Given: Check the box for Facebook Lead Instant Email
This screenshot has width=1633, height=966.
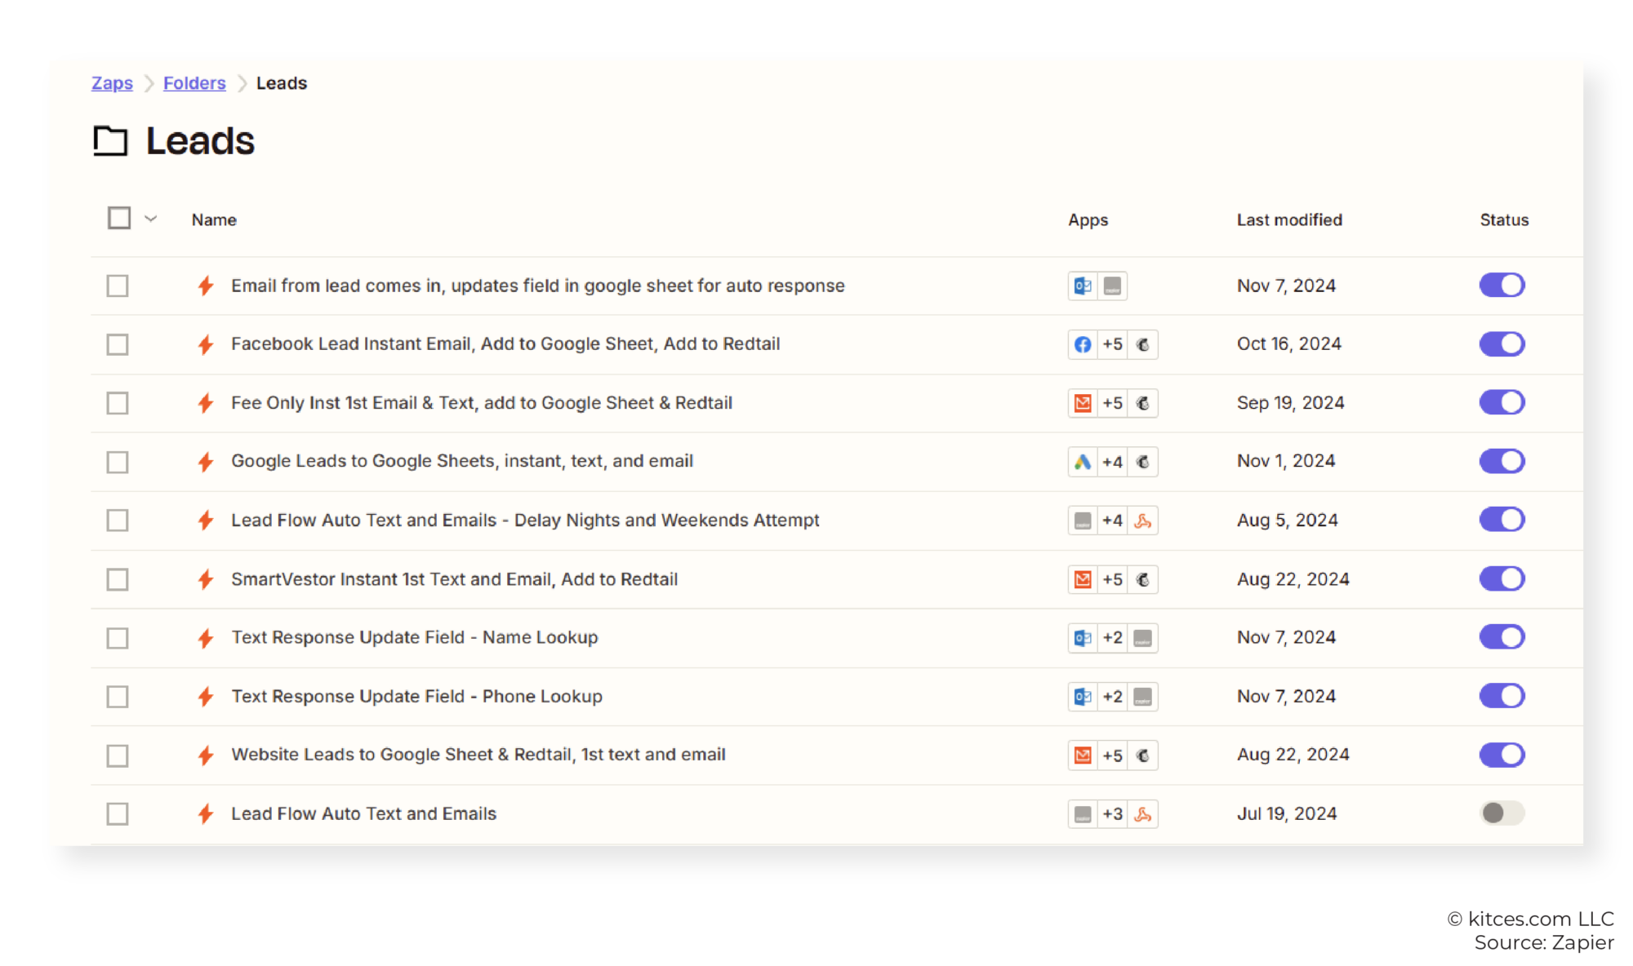Looking at the screenshot, I should 118,344.
